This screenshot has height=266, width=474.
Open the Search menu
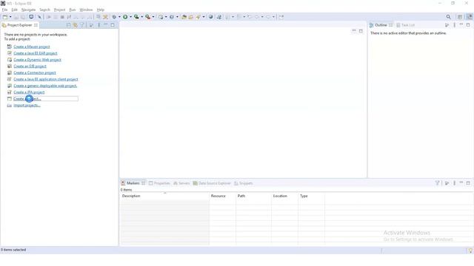click(44, 10)
